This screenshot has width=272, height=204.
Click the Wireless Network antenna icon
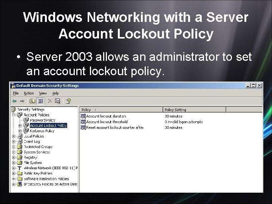(20, 168)
